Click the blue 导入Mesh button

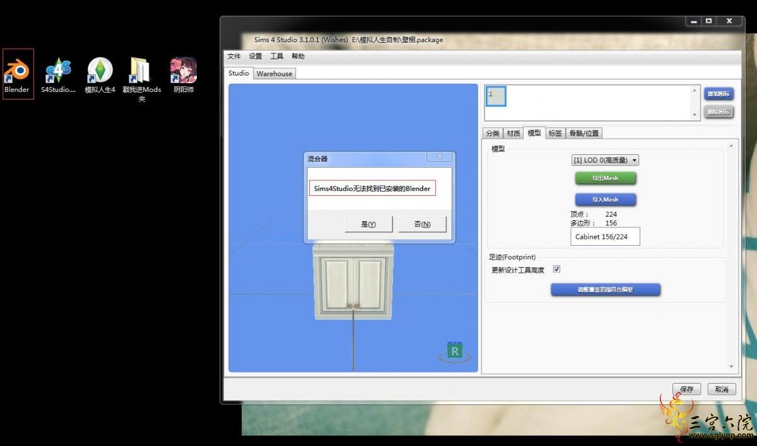[605, 199]
